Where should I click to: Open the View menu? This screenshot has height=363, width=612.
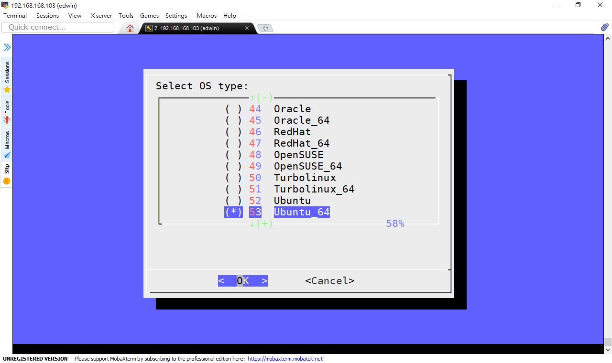click(x=75, y=16)
